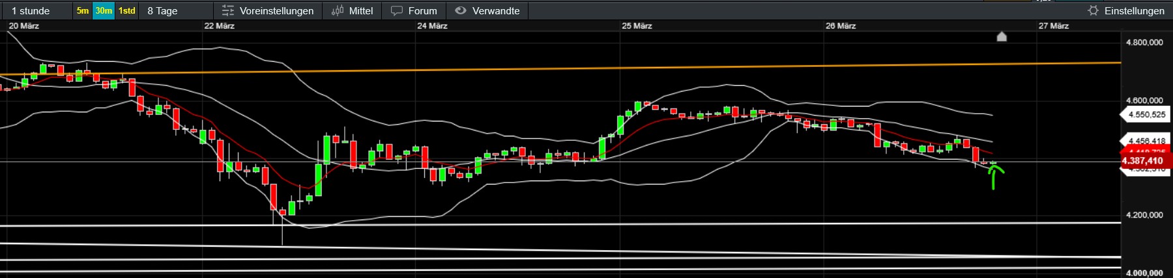Click the green arrow annotation

[994, 177]
